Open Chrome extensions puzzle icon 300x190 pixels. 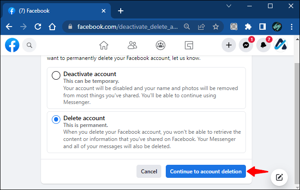coord(248,27)
